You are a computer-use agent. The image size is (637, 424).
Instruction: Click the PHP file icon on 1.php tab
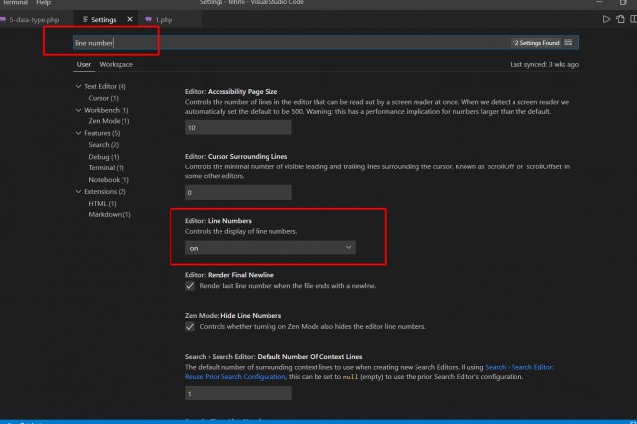tap(147, 19)
